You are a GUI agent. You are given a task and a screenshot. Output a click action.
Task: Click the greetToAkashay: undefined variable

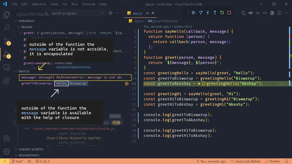(48, 63)
